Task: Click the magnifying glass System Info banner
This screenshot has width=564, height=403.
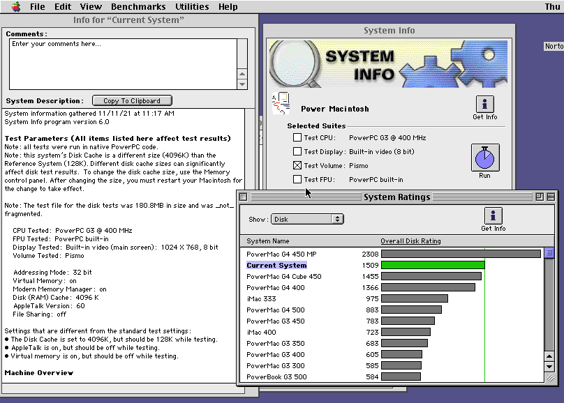Action: click(x=389, y=64)
